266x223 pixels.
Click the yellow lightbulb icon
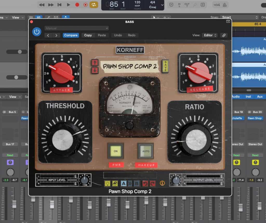[x=108, y=183]
